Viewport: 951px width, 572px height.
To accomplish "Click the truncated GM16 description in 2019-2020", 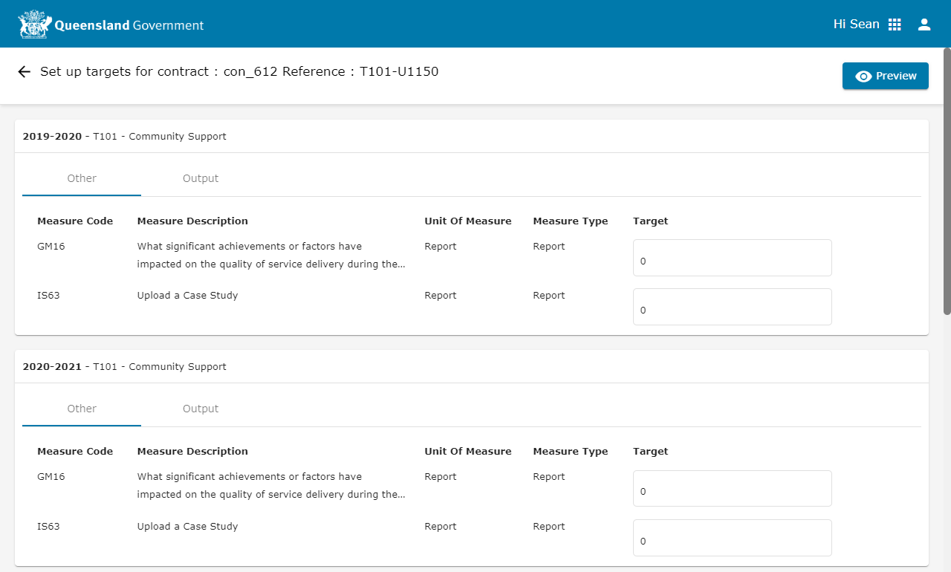I will tap(271, 255).
